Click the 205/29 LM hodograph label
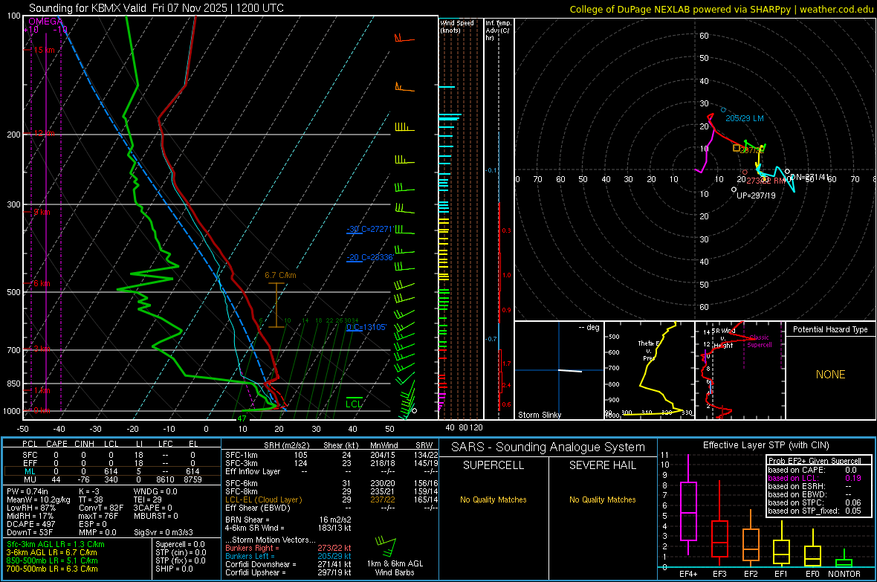Viewport: 877px width, 582px height. click(745, 118)
